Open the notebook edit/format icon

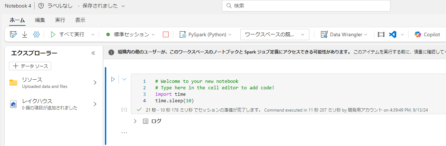point(14,34)
